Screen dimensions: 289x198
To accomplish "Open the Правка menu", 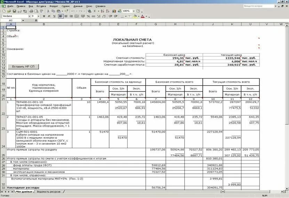I will click(x=21, y=6).
